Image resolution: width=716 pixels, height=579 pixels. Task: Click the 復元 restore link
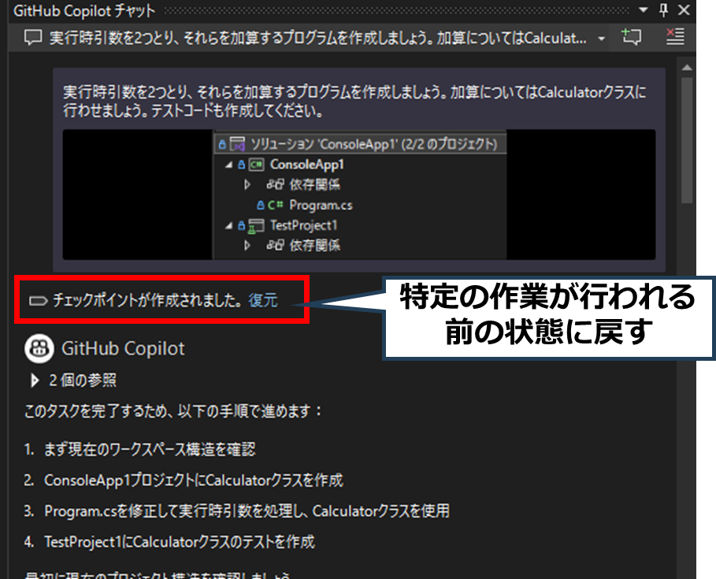coord(263,300)
